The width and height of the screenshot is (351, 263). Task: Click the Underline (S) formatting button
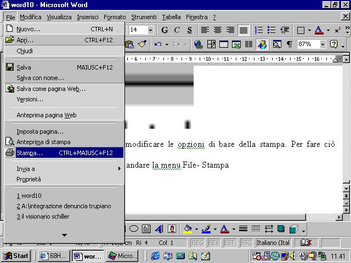click(189, 30)
